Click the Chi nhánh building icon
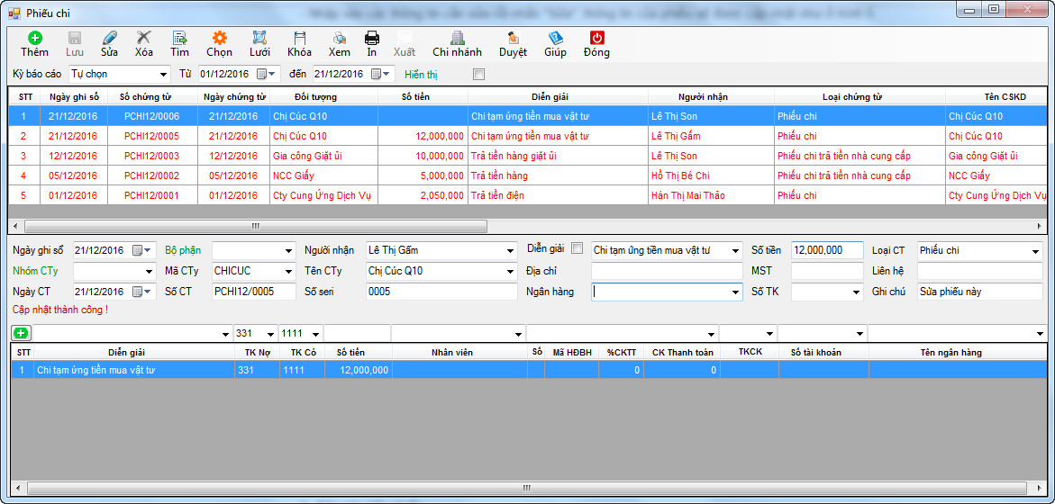 click(x=458, y=39)
